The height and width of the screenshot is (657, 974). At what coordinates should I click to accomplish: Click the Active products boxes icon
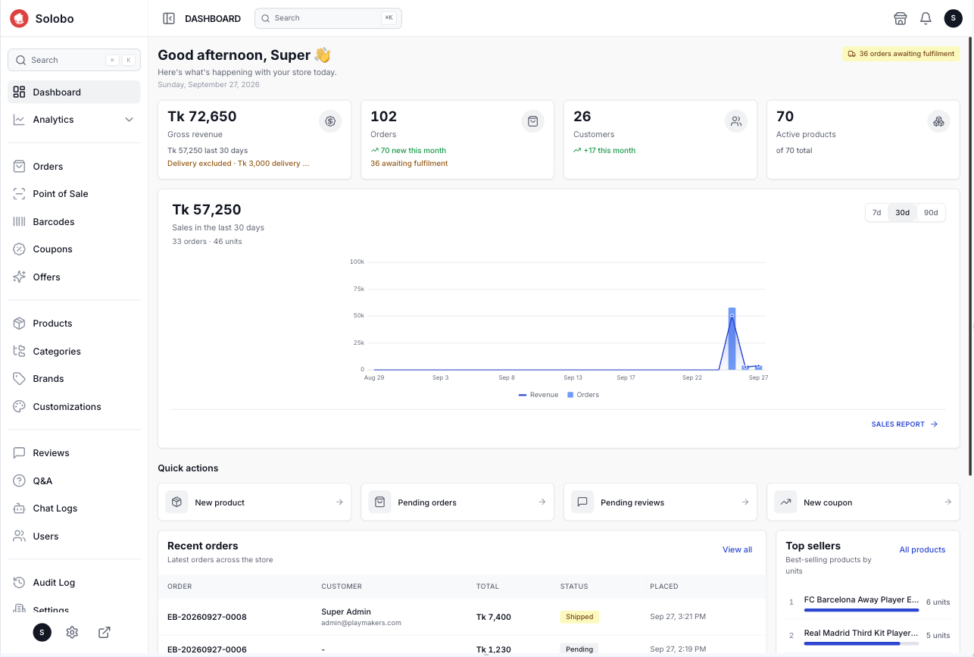click(x=938, y=121)
